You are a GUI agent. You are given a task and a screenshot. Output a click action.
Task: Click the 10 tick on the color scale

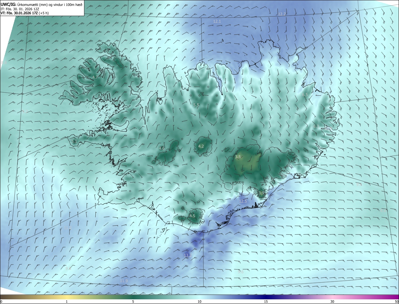pyautogui.click(x=199, y=302)
